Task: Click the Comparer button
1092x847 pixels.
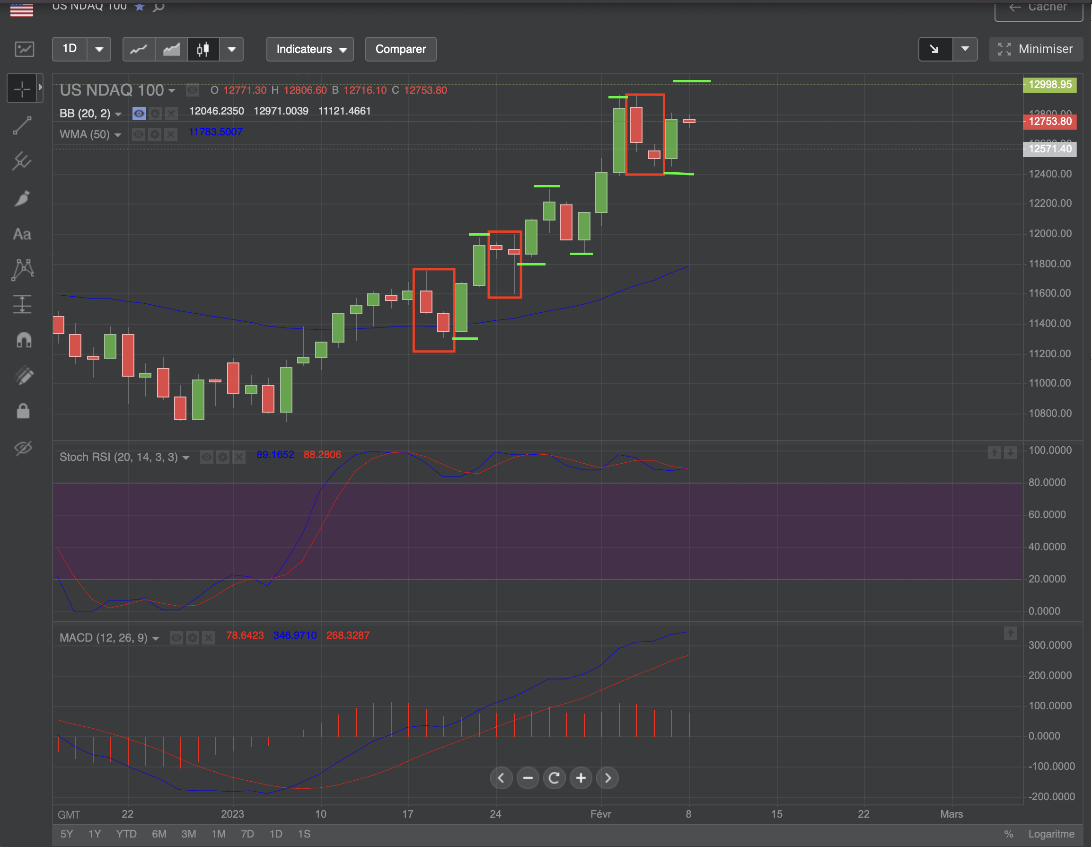Action: click(400, 49)
